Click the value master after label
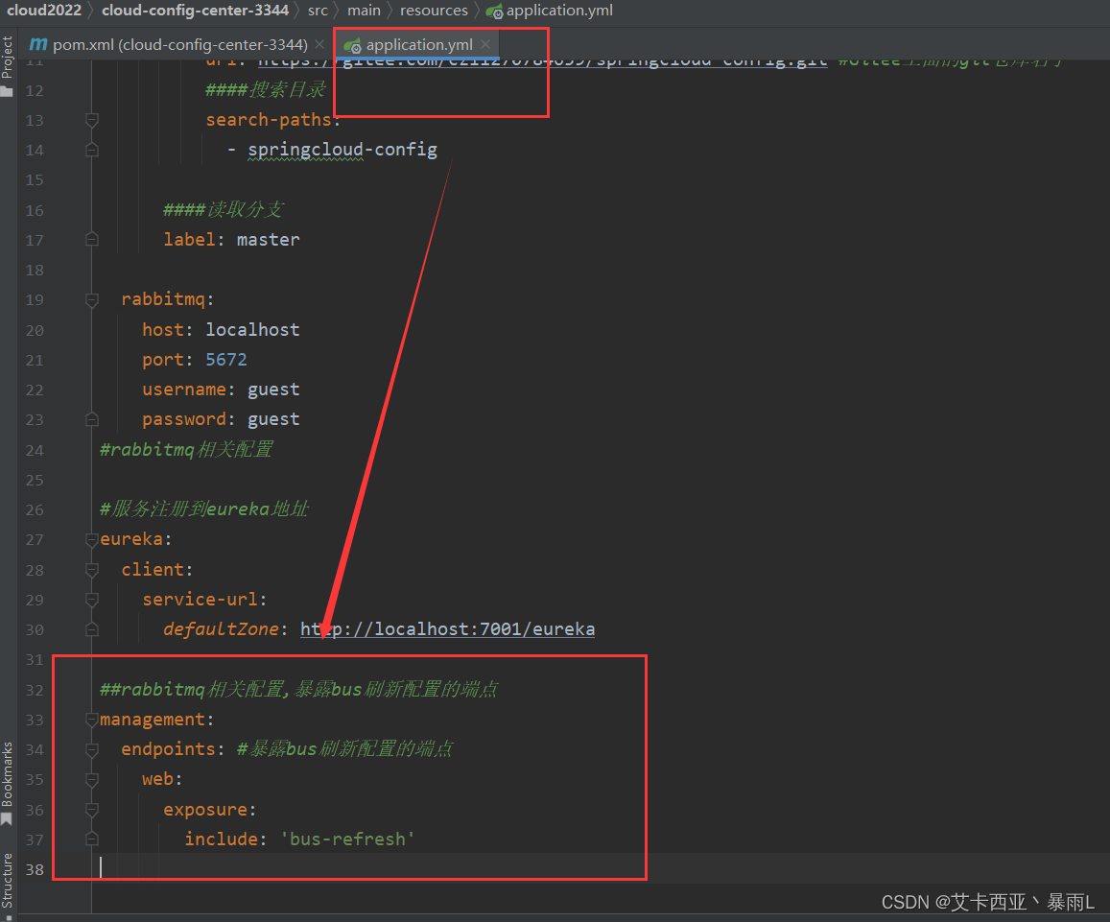1110x922 pixels. point(269,239)
